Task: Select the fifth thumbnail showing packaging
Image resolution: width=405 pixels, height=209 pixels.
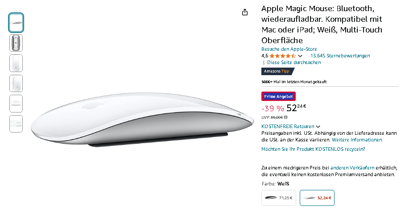Action: (x=16, y=104)
